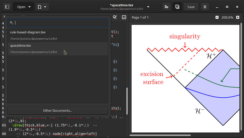Screen dimensions: 244x138
Task: Maximize the window
Action: [227, 7]
